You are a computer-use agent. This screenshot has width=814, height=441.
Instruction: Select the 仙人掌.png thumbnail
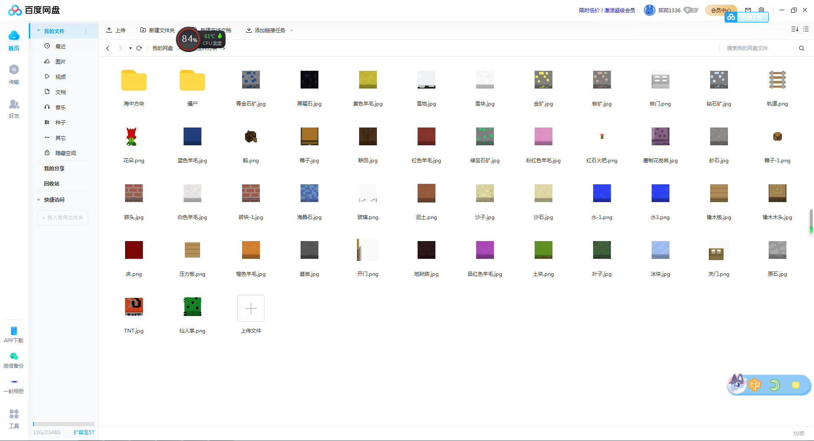click(x=192, y=307)
